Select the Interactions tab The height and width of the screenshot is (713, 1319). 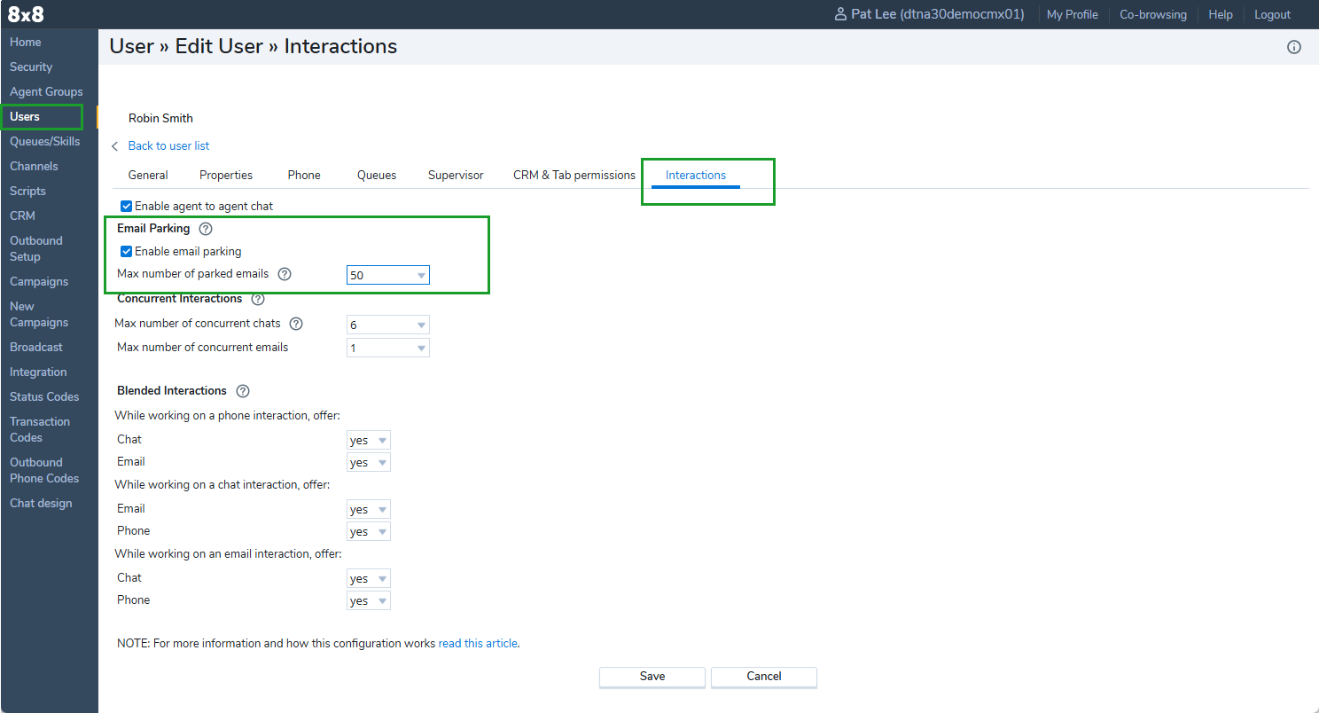pos(696,176)
